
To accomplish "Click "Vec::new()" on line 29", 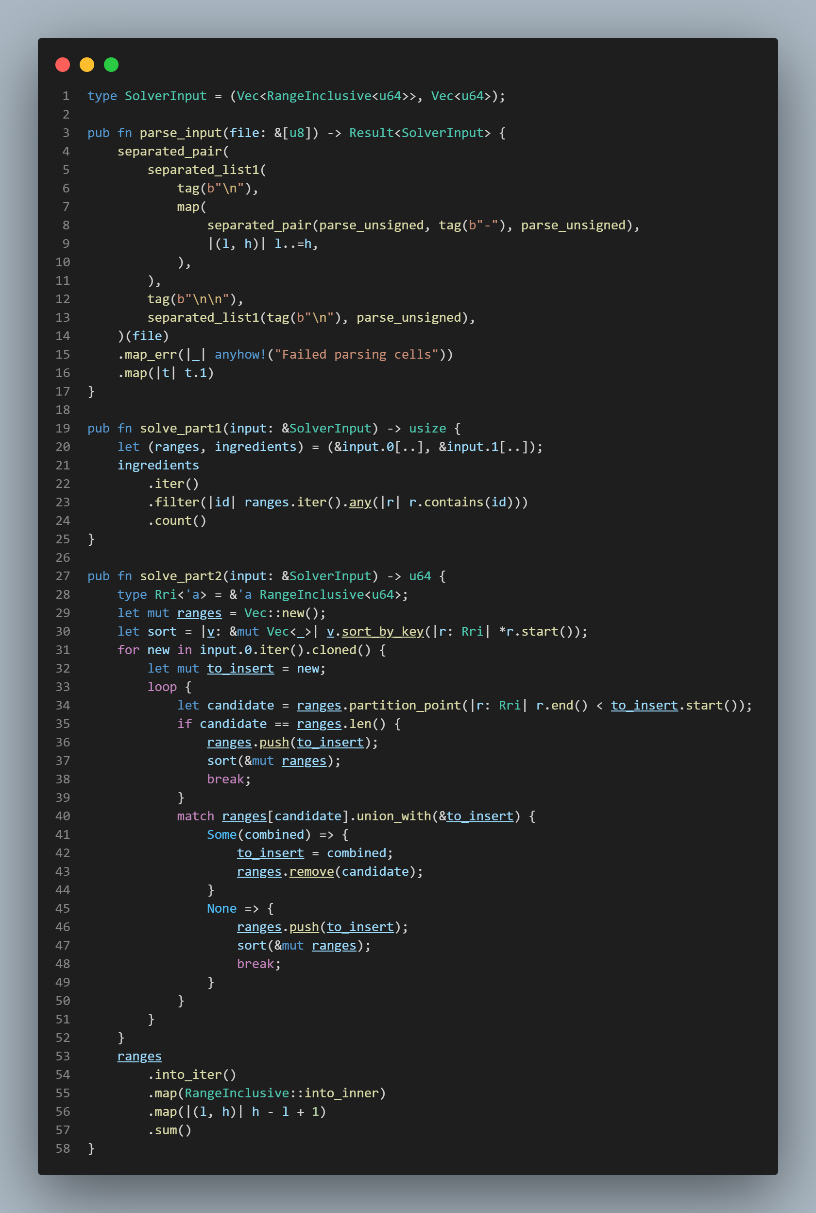I will [x=282, y=613].
